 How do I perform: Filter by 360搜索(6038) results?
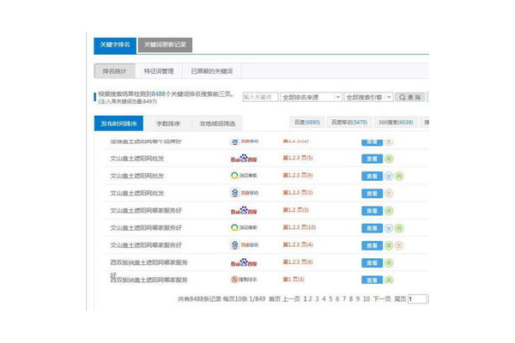click(x=396, y=123)
